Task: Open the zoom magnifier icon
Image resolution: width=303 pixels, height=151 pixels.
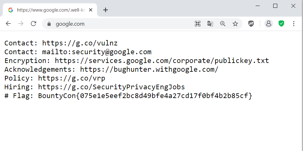Action: point(223,23)
